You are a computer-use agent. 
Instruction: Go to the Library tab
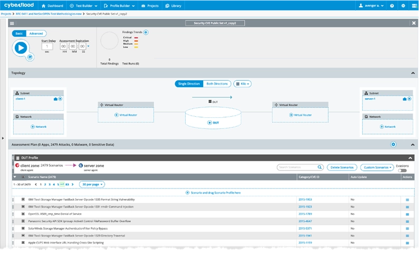pos(174,6)
